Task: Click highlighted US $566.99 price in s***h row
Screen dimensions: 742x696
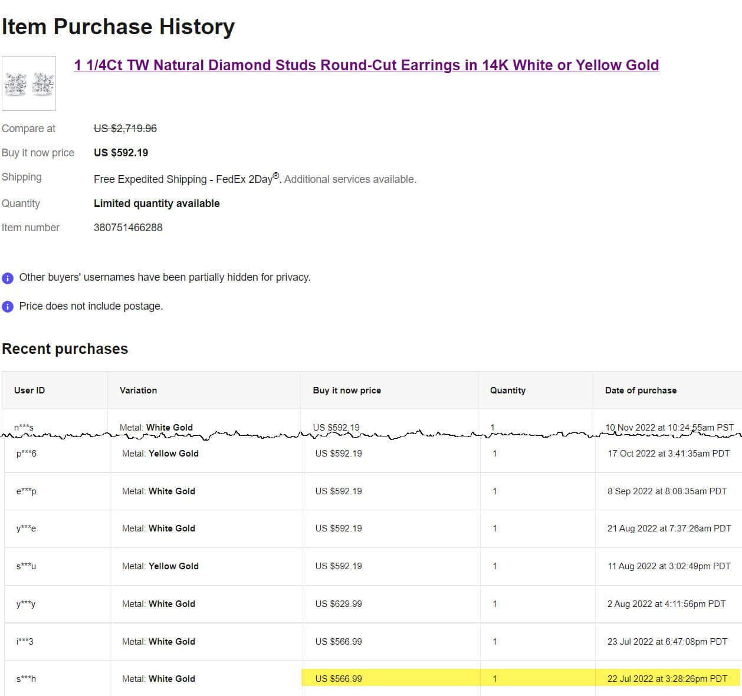Action: [x=339, y=679]
